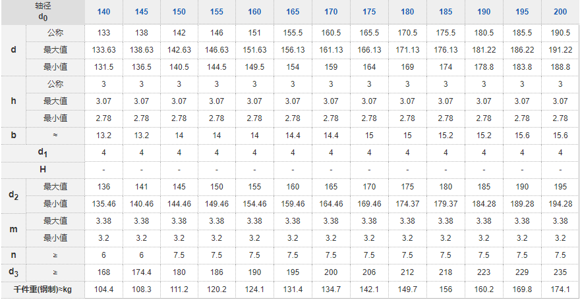This screenshot has width=580, height=300.
Task: Select the n row label
Action: coord(14,255)
